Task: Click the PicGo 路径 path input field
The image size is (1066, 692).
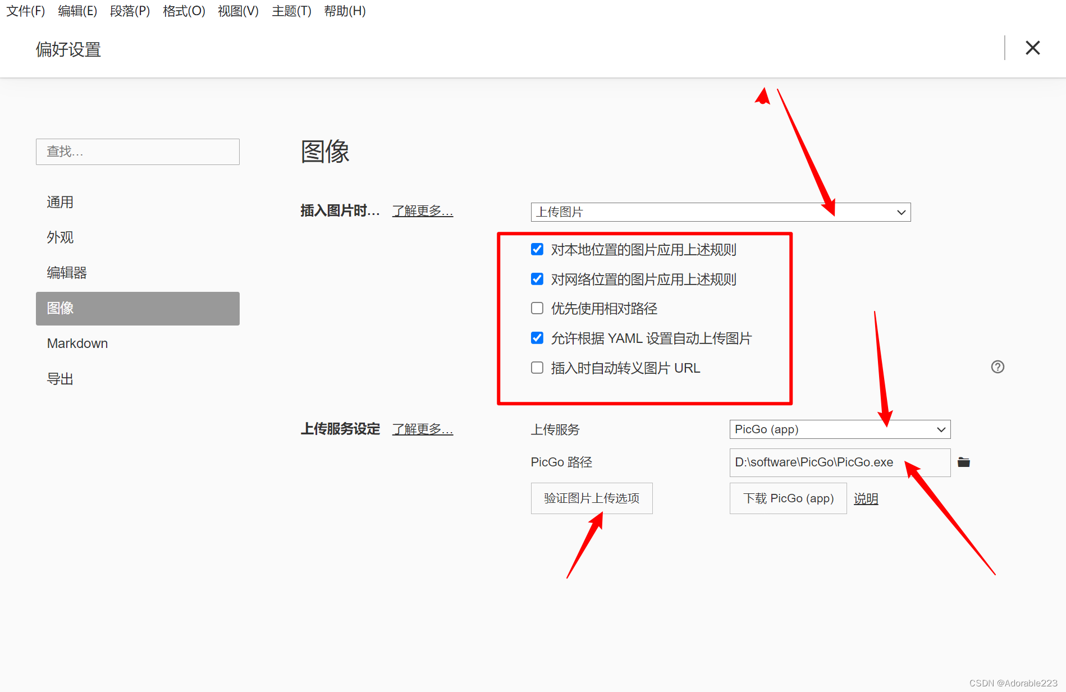Action: [x=840, y=462]
